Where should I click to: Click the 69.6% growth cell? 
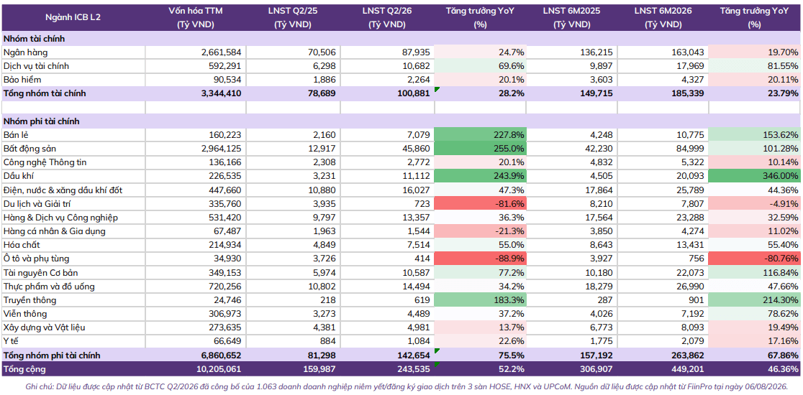480,66
